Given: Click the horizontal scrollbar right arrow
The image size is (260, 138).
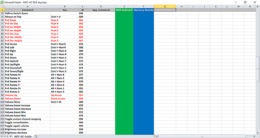Looking at the screenshot, I should 255,136.
